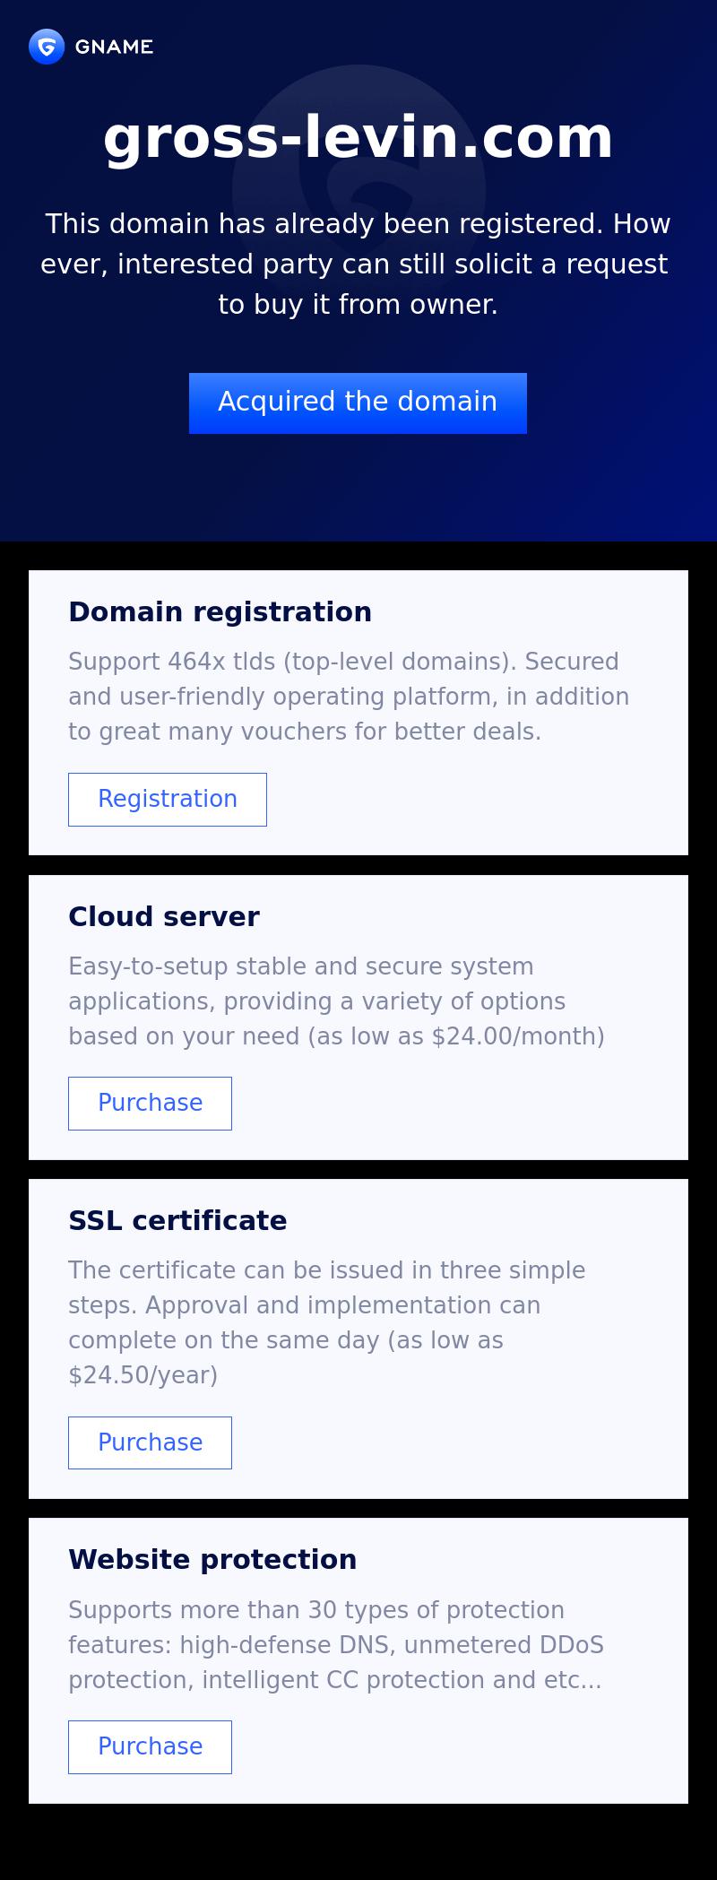Click the 'domain has already been registered' paragraph
Viewport: 717px width, 1880px height.
358,264
